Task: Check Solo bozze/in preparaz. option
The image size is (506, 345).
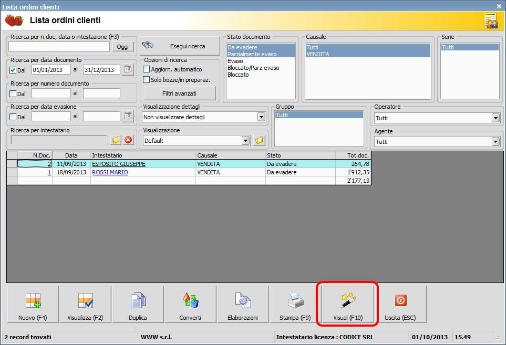Action: pos(147,80)
